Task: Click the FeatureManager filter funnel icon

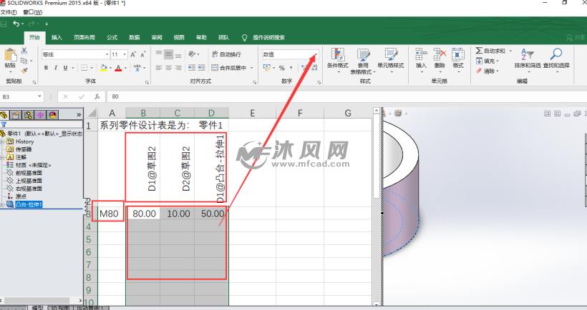Action: 4,125
